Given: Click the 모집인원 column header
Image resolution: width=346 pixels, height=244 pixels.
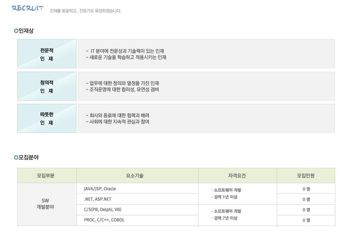Looking at the screenshot, I should (306, 175).
